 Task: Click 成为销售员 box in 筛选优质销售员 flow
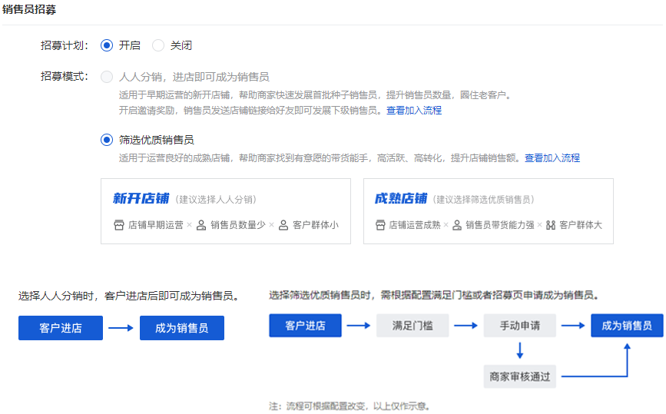(627, 326)
